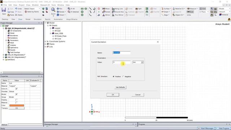Image resolution: width=231 pixels, height=130 pixels.
Task: Click OK in Current Excitation dialog
Action: (x=113, y=95)
